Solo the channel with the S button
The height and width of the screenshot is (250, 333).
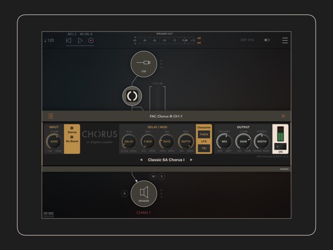(x=162, y=176)
